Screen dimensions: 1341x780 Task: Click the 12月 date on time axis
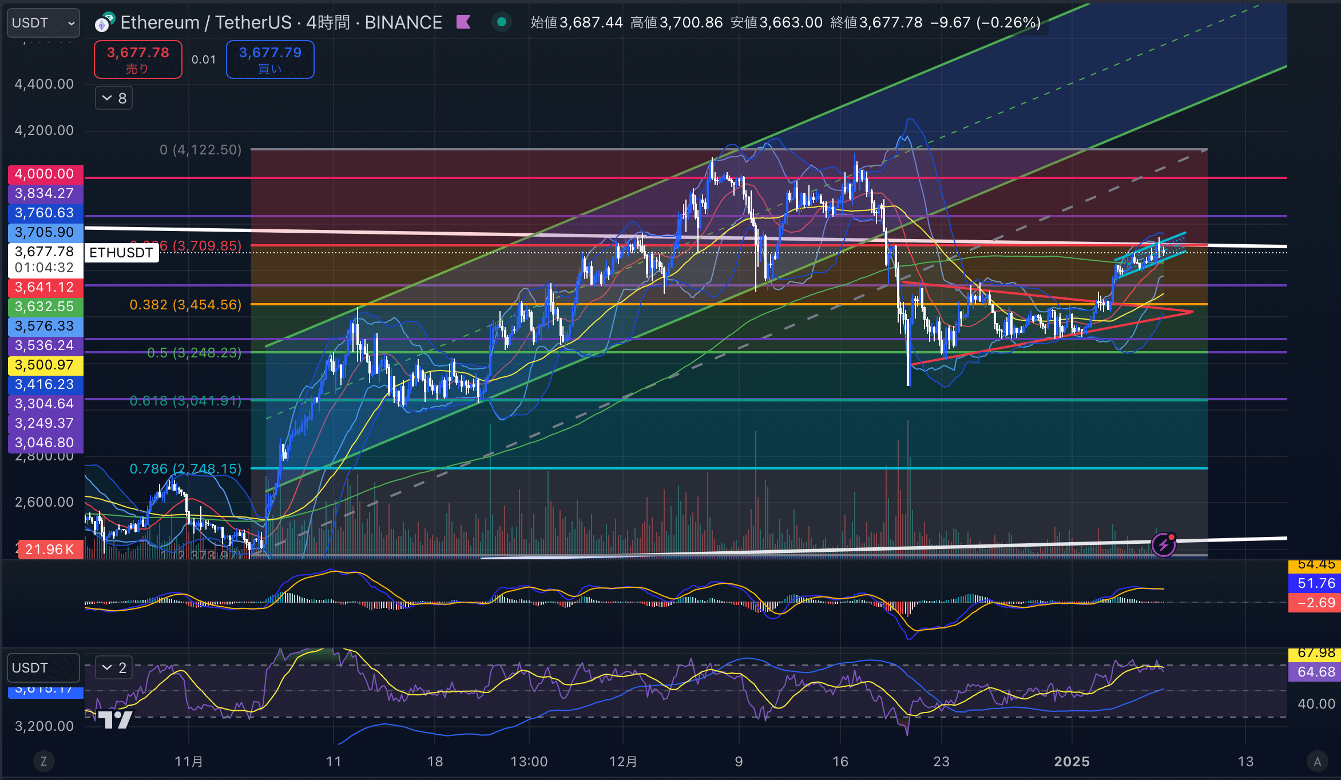[623, 762]
